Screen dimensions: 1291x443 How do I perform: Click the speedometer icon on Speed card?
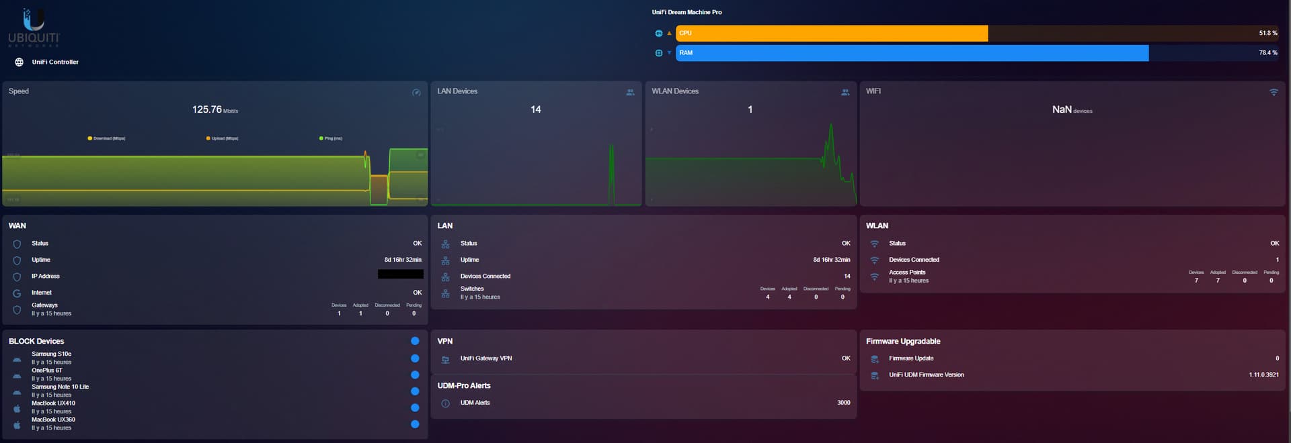pyautogui.click(x=416, y=92)
